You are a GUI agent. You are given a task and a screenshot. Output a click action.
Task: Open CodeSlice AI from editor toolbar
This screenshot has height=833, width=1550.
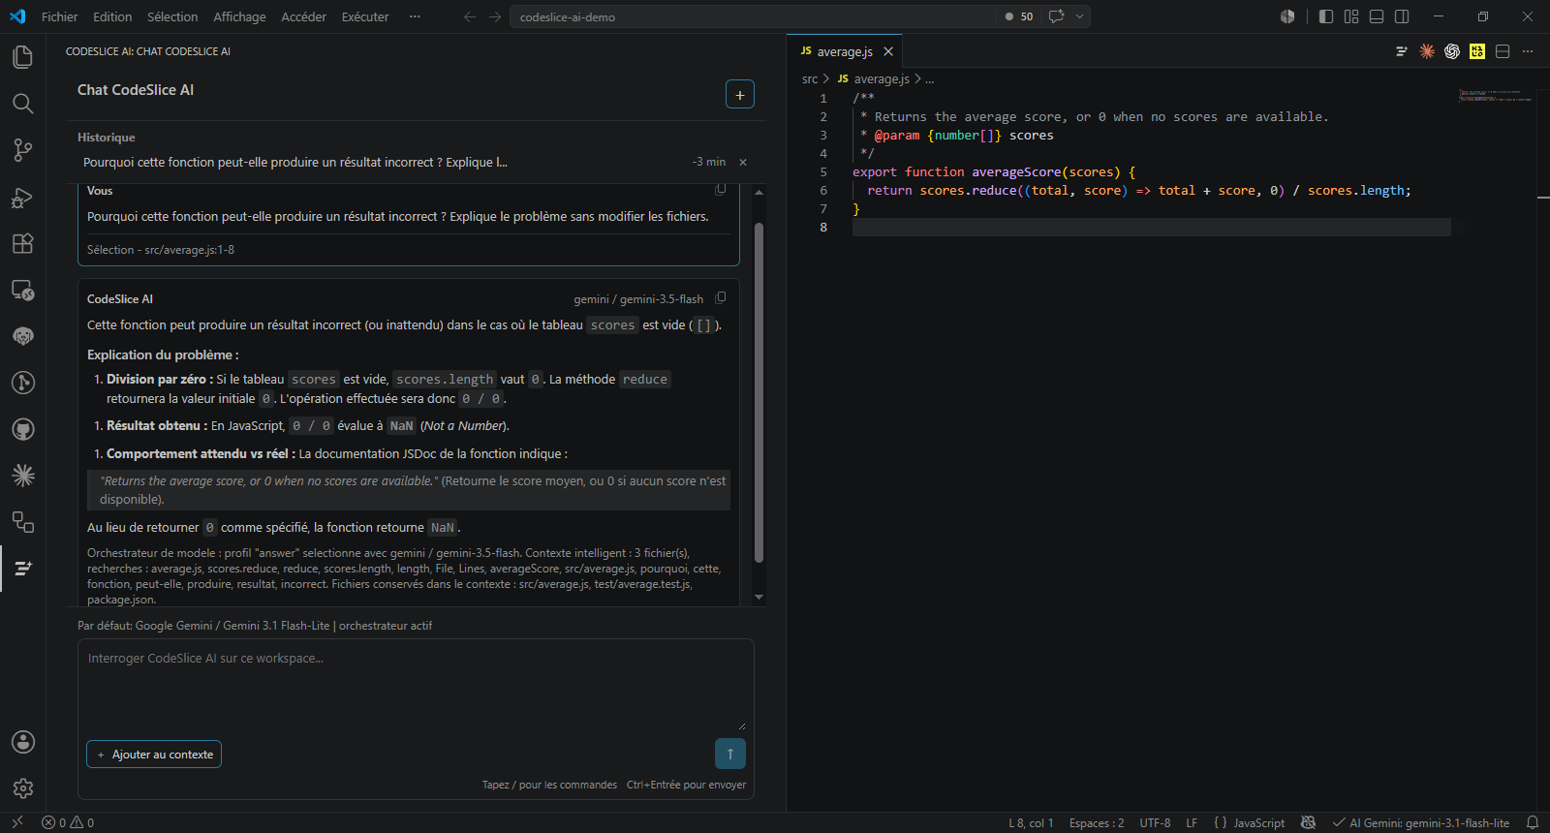[x=1401, y=51]
